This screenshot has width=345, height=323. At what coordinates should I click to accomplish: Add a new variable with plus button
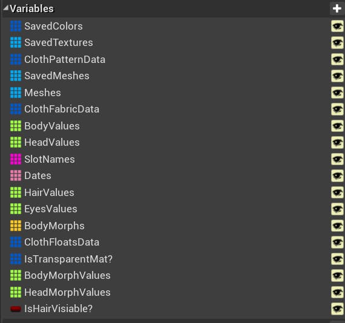coord(337,9)
